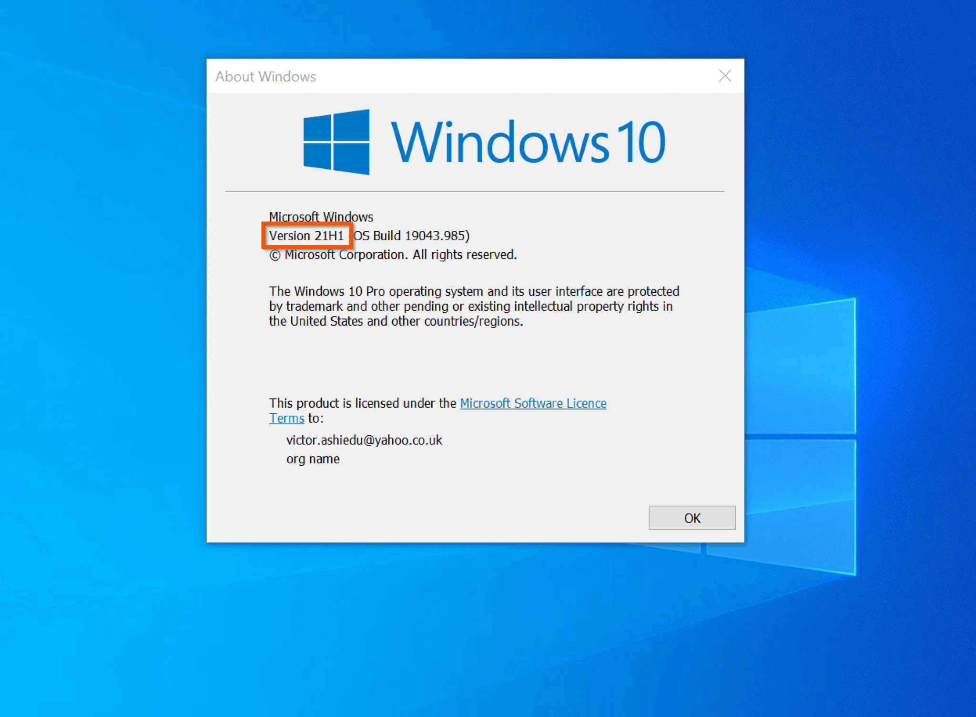
Task: Close the About Windows dialog
Action: [725, 76]
